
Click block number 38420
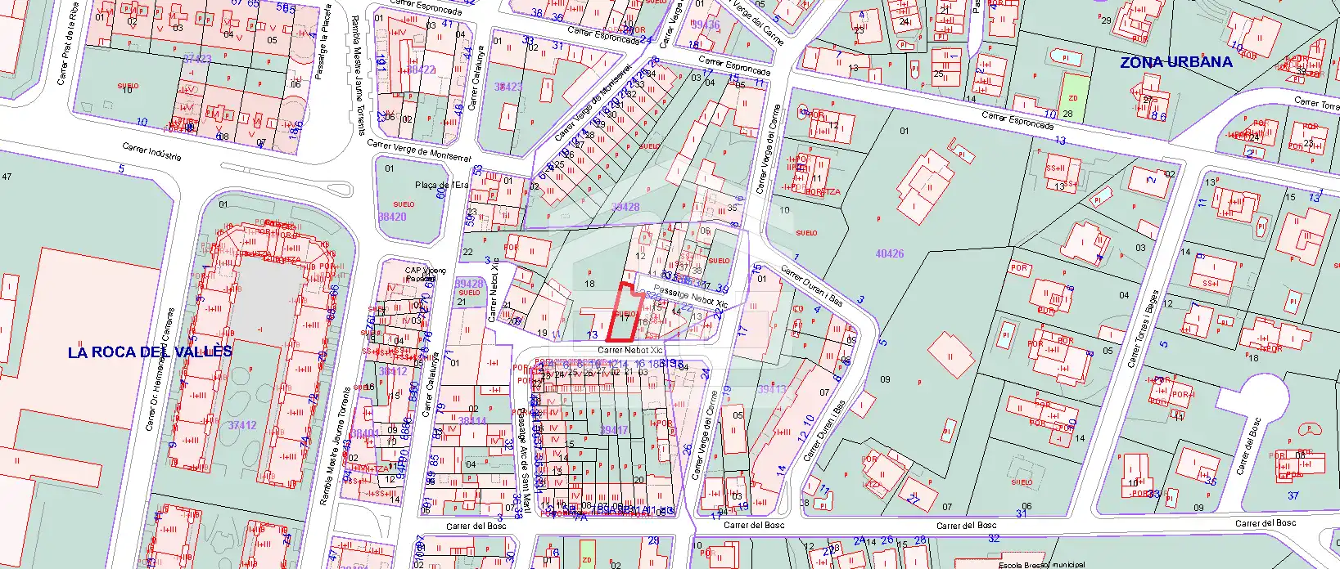click(392, 217)
